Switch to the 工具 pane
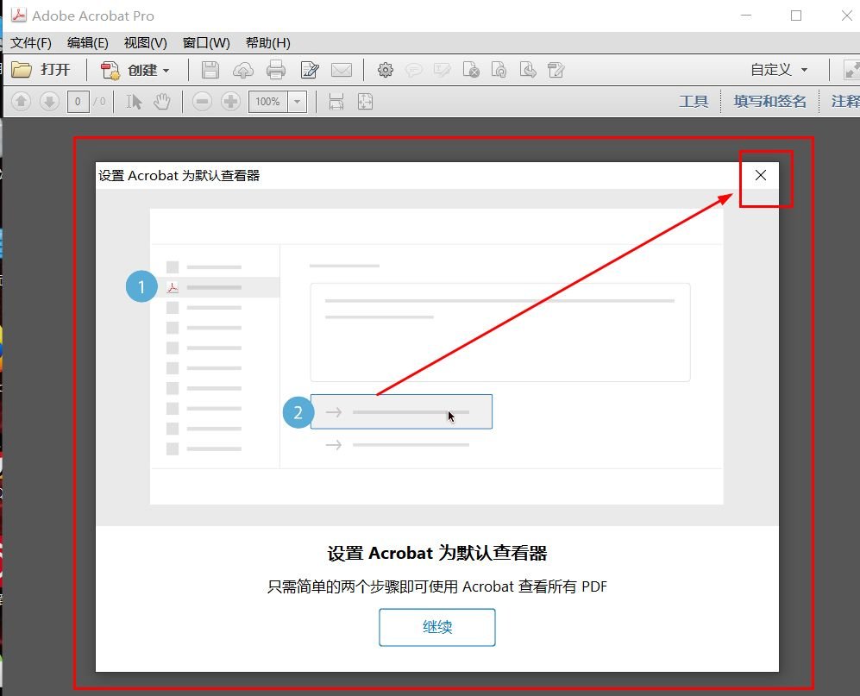Viewport: 860px width, 696px height. (x=694, y=101)
